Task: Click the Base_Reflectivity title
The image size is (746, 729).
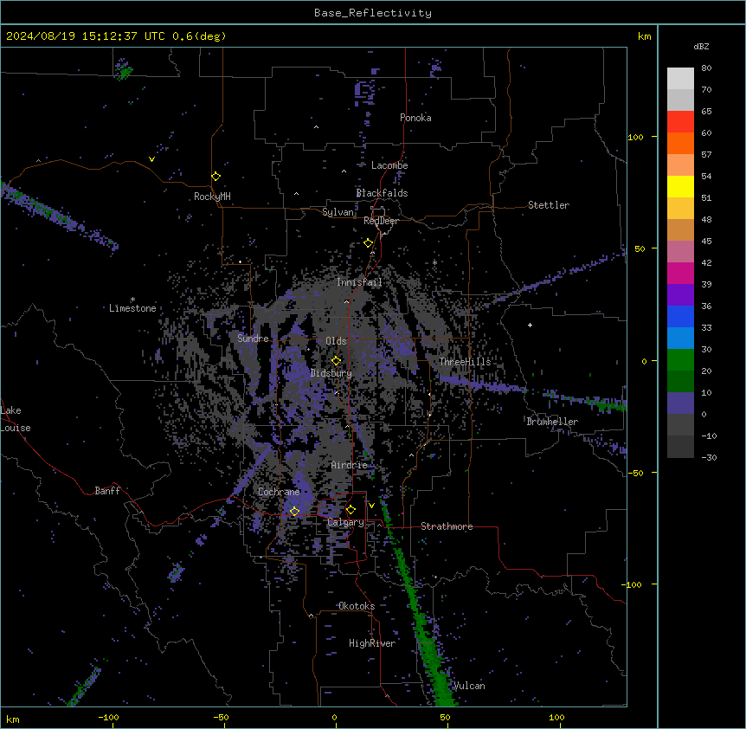Action: 373,13
